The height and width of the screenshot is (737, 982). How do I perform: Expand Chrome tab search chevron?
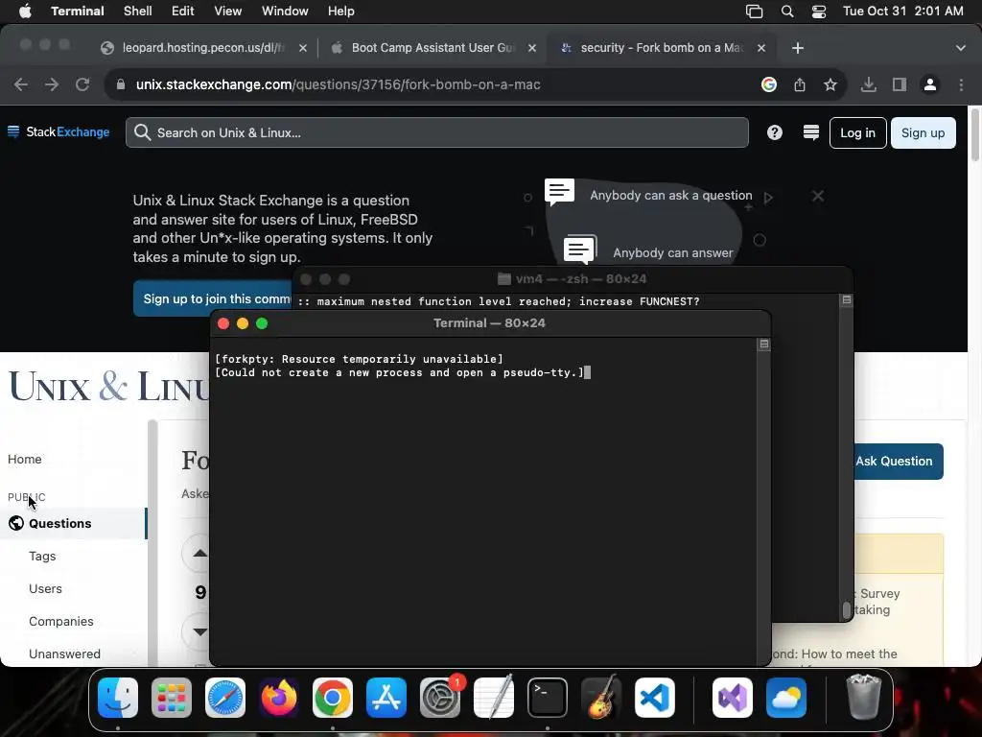[961, 48]
